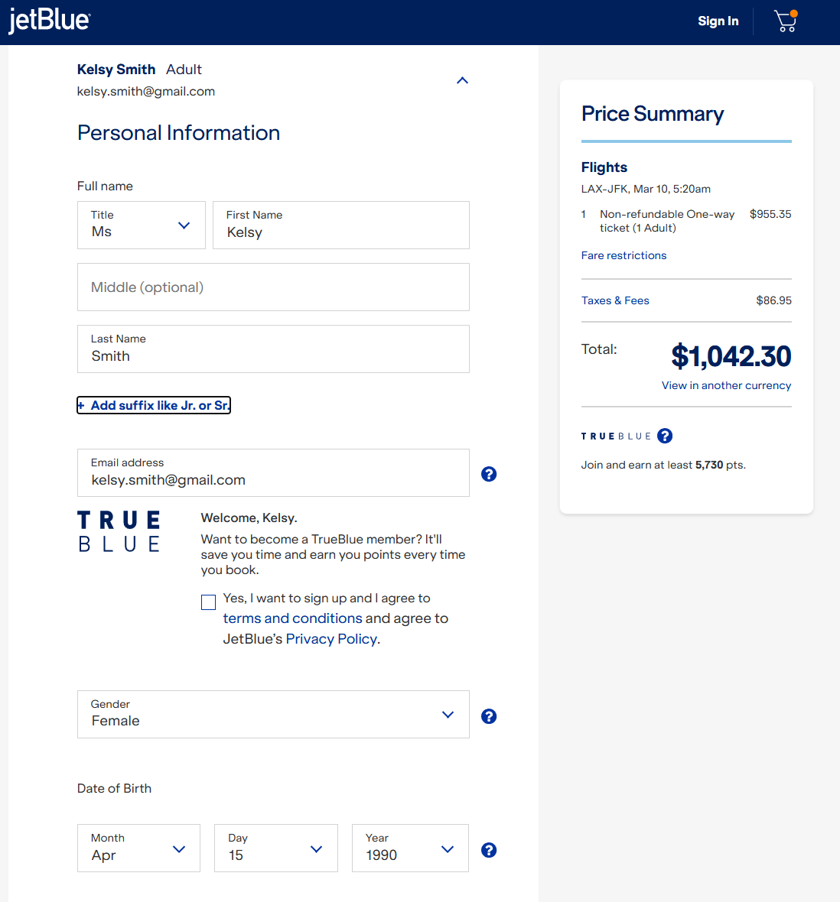840x902 pixels.
Task: Click View in another currency
Action: (x=726, y=385)
